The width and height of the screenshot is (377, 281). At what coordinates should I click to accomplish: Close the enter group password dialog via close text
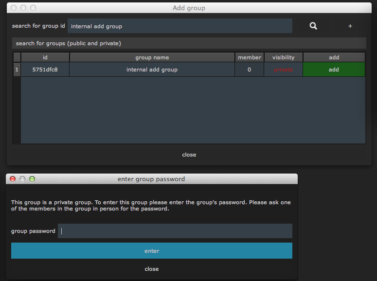(151, 269)
